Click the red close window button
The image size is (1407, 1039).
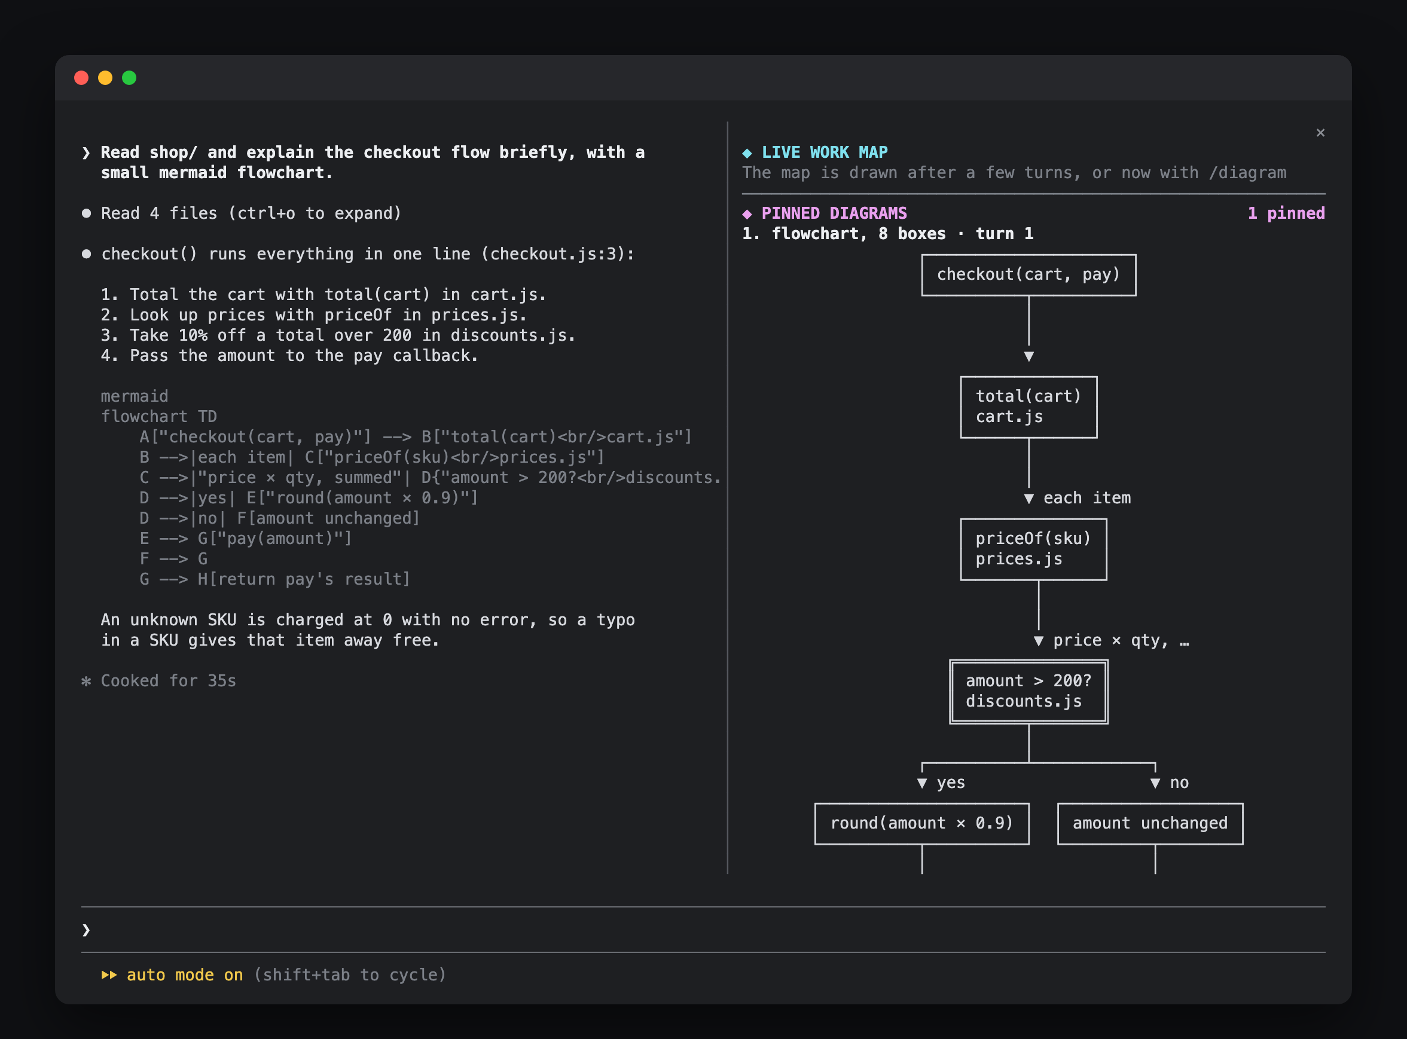point(81,77)
